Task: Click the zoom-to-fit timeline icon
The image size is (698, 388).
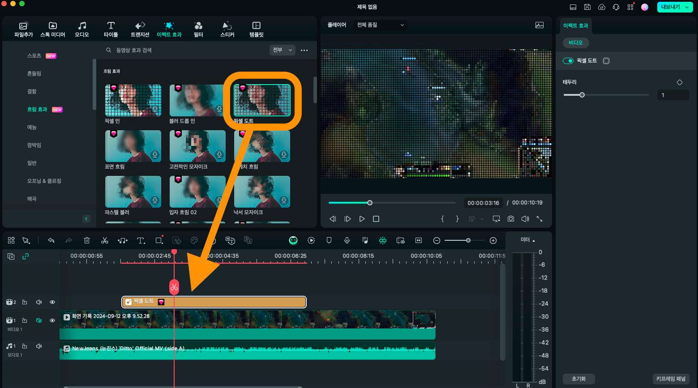Action: pyautogui.click(x=419, y=241)
